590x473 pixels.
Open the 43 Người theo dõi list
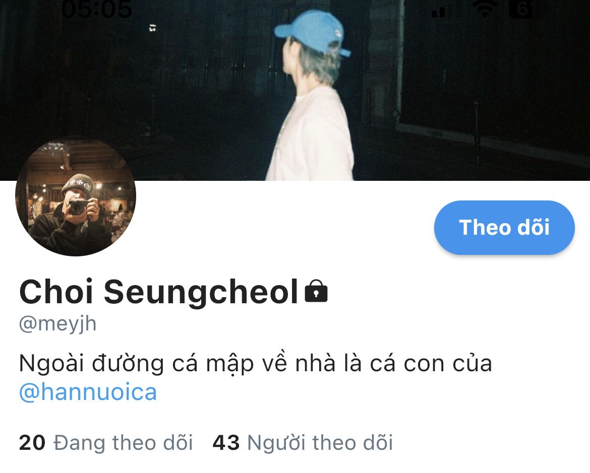[303, 442]
